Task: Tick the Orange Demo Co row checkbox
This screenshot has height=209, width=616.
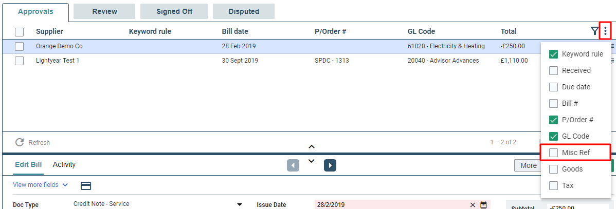Action: pyautogui.click(x=19, y=46)
